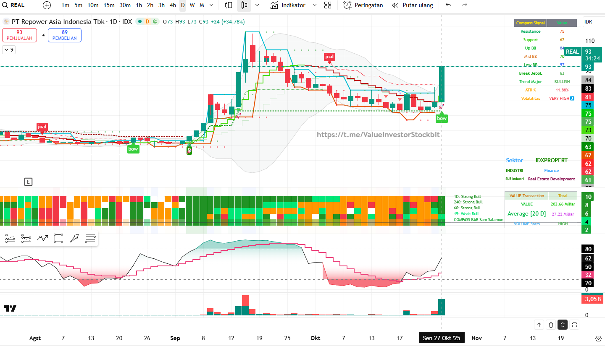Click the August red jual signal label
The width and height of the screenshot is (605, 346).
(42, 127)
